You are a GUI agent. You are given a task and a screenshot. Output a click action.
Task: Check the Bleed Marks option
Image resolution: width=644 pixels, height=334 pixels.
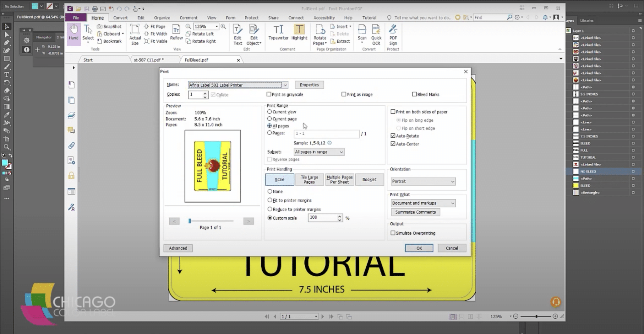point(414,94)
